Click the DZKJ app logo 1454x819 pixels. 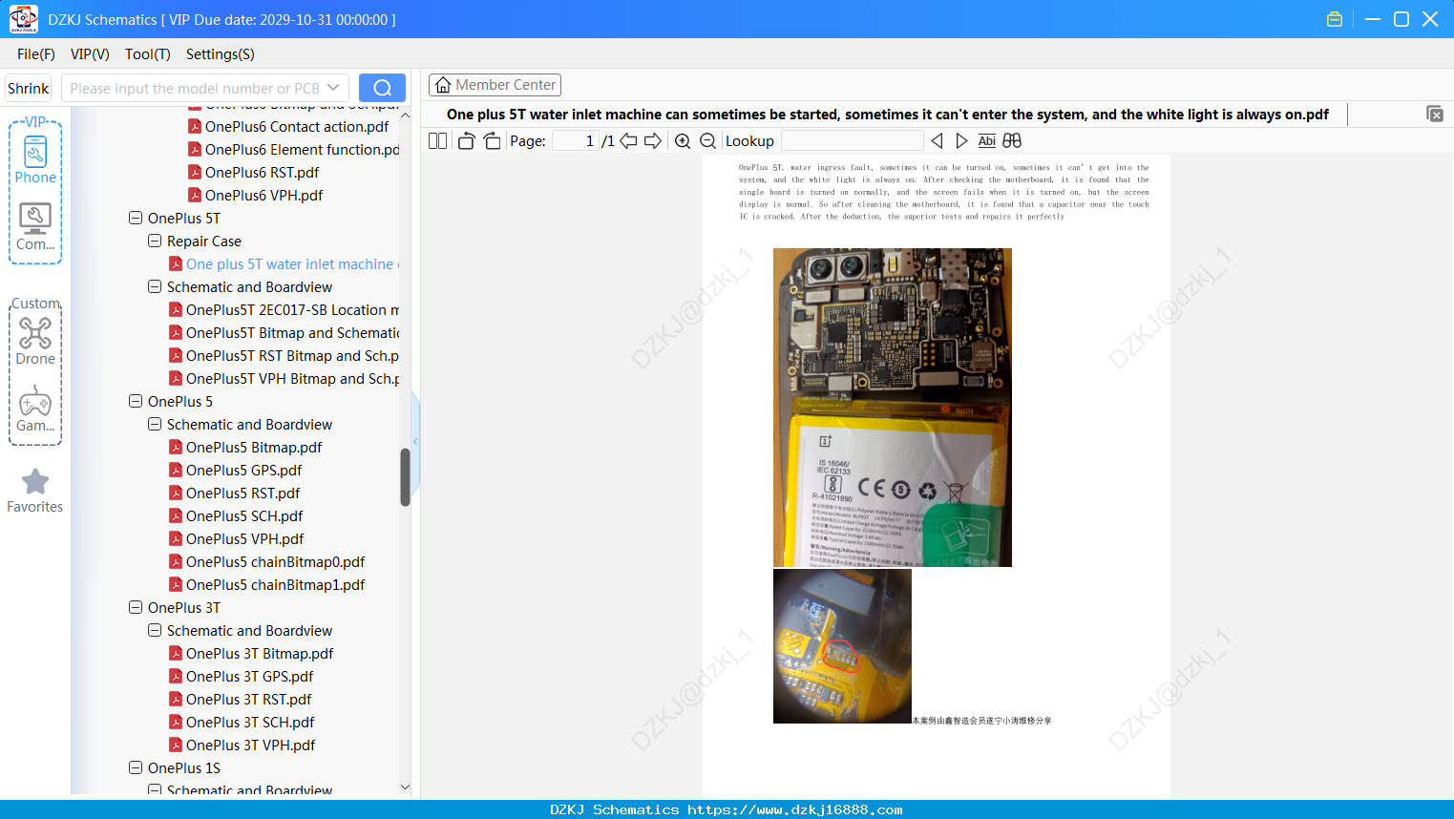click(23, 19)
